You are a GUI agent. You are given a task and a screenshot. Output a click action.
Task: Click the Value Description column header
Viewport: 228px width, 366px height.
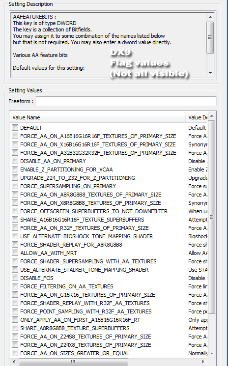(197, 117)
